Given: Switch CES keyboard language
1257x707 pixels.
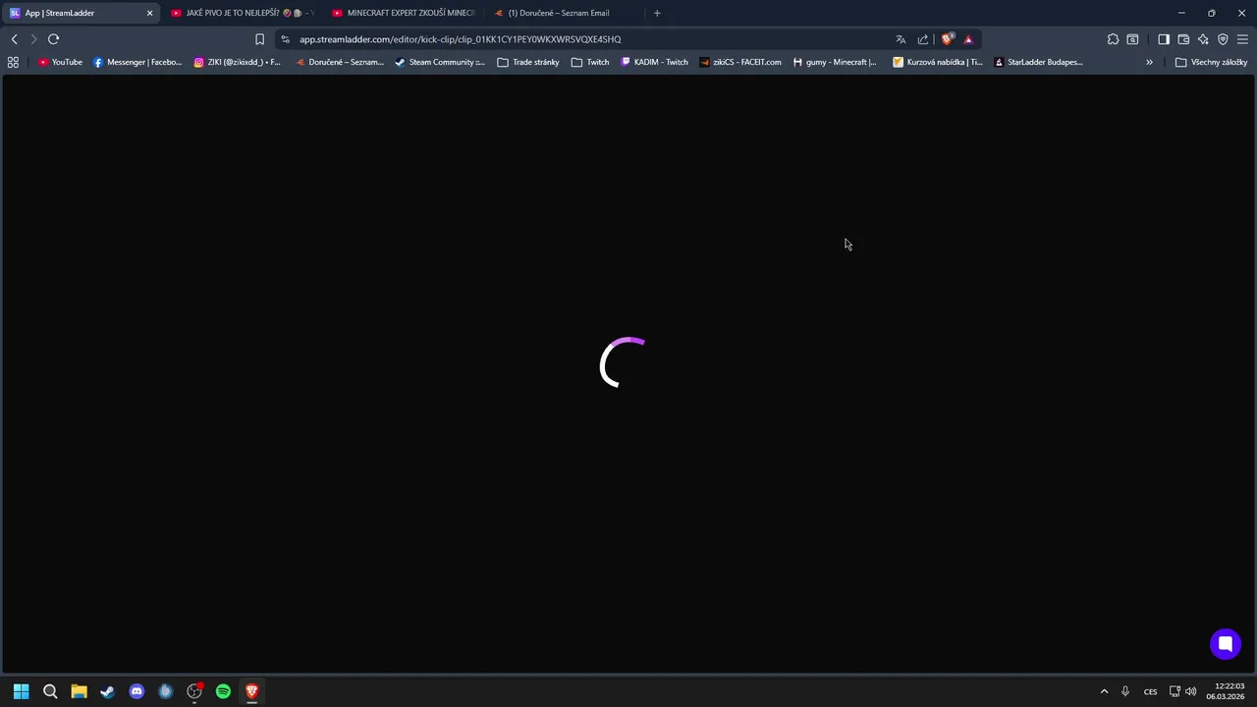Looking at the screenshot, I should tap(1150, 691).
